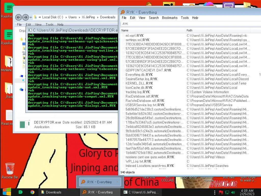Click the Explorer Forward arrow button
This screenshot has width=261, height=196.
click(x=25, y=17)
